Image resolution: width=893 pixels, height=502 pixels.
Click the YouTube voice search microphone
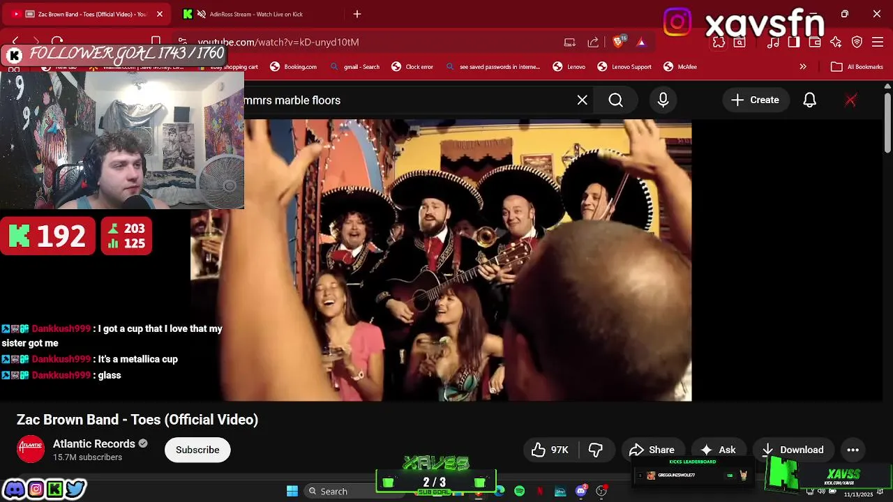pos(663,100)
